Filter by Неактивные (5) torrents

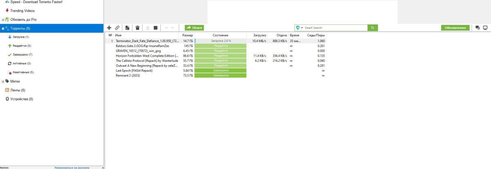click(23, 72)
